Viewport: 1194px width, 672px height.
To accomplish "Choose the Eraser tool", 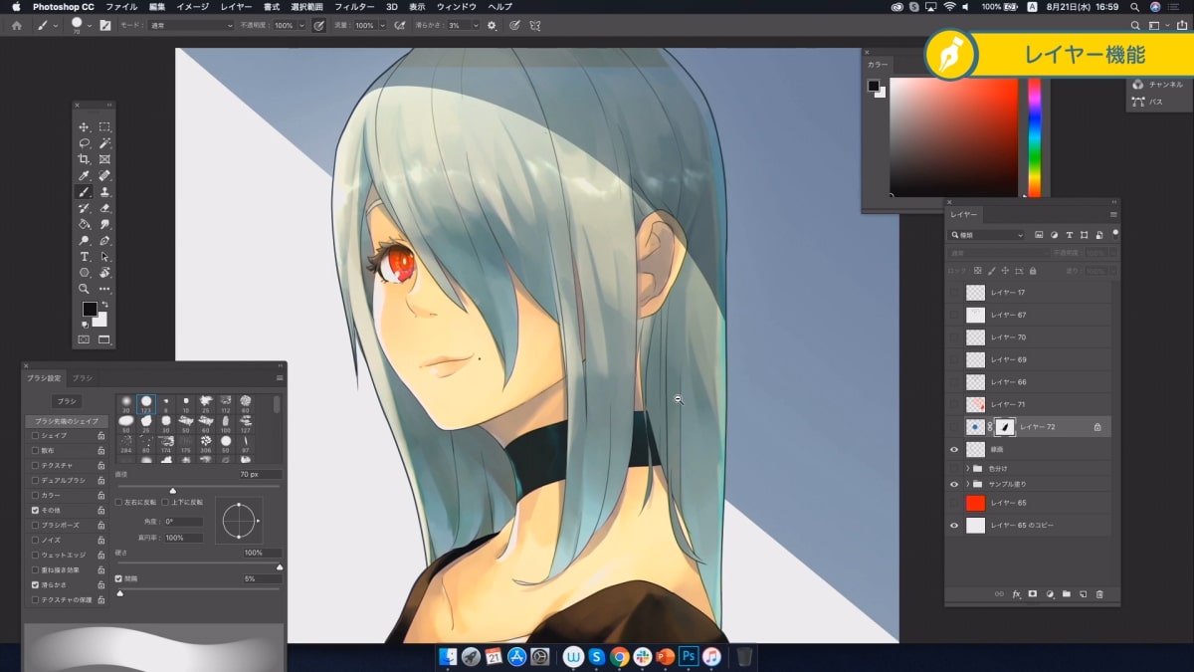I will (104, 208).
